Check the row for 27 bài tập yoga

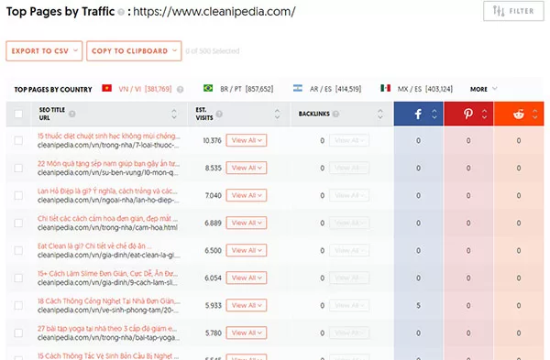[18, 333]
